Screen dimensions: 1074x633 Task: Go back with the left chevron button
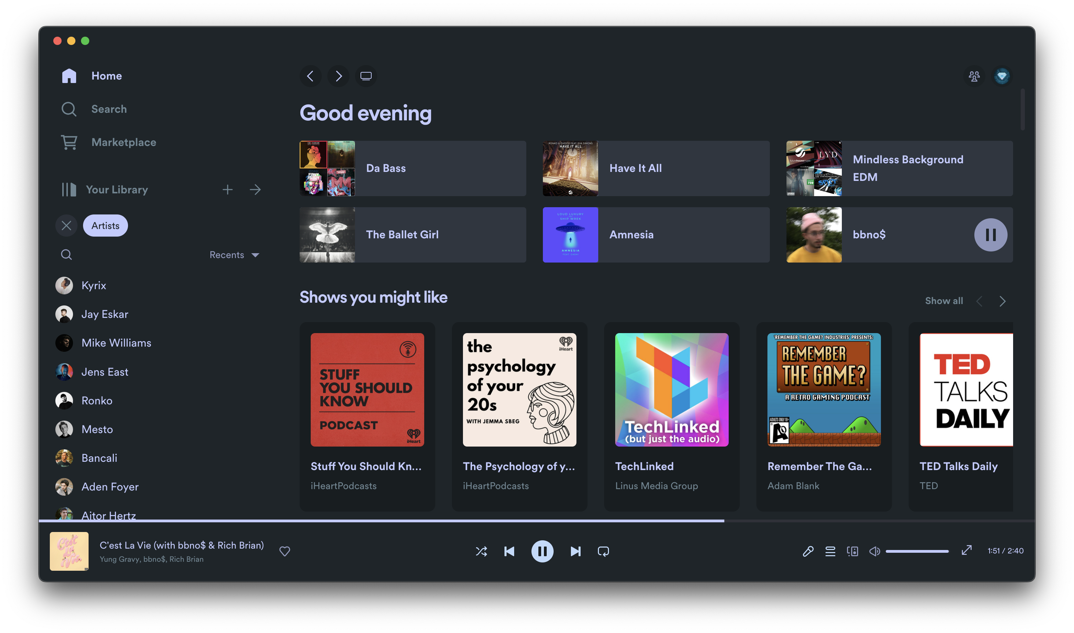point(310,76)
